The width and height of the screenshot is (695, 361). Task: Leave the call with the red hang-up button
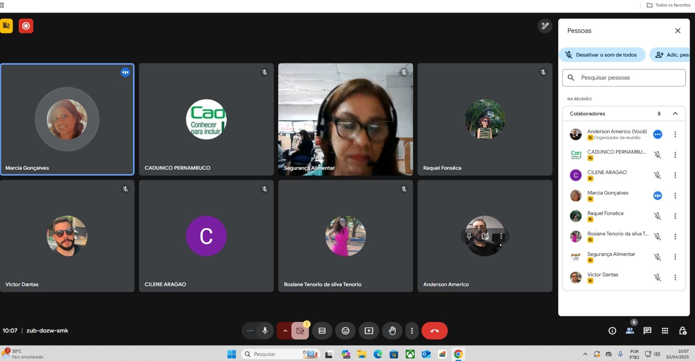pos(434,331)
